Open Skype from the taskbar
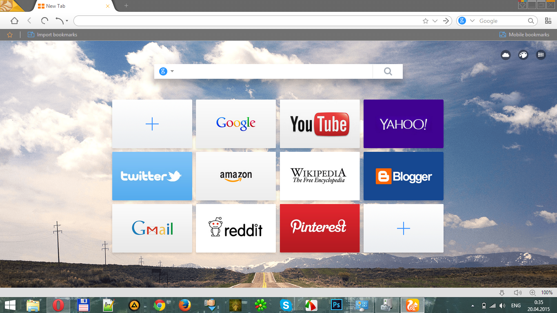This screenshot has width=557, height=313. tap(286, 305)
